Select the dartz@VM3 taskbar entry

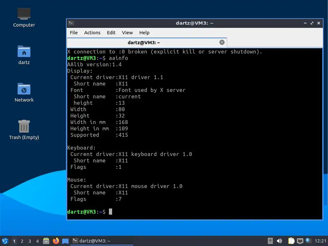102,241
